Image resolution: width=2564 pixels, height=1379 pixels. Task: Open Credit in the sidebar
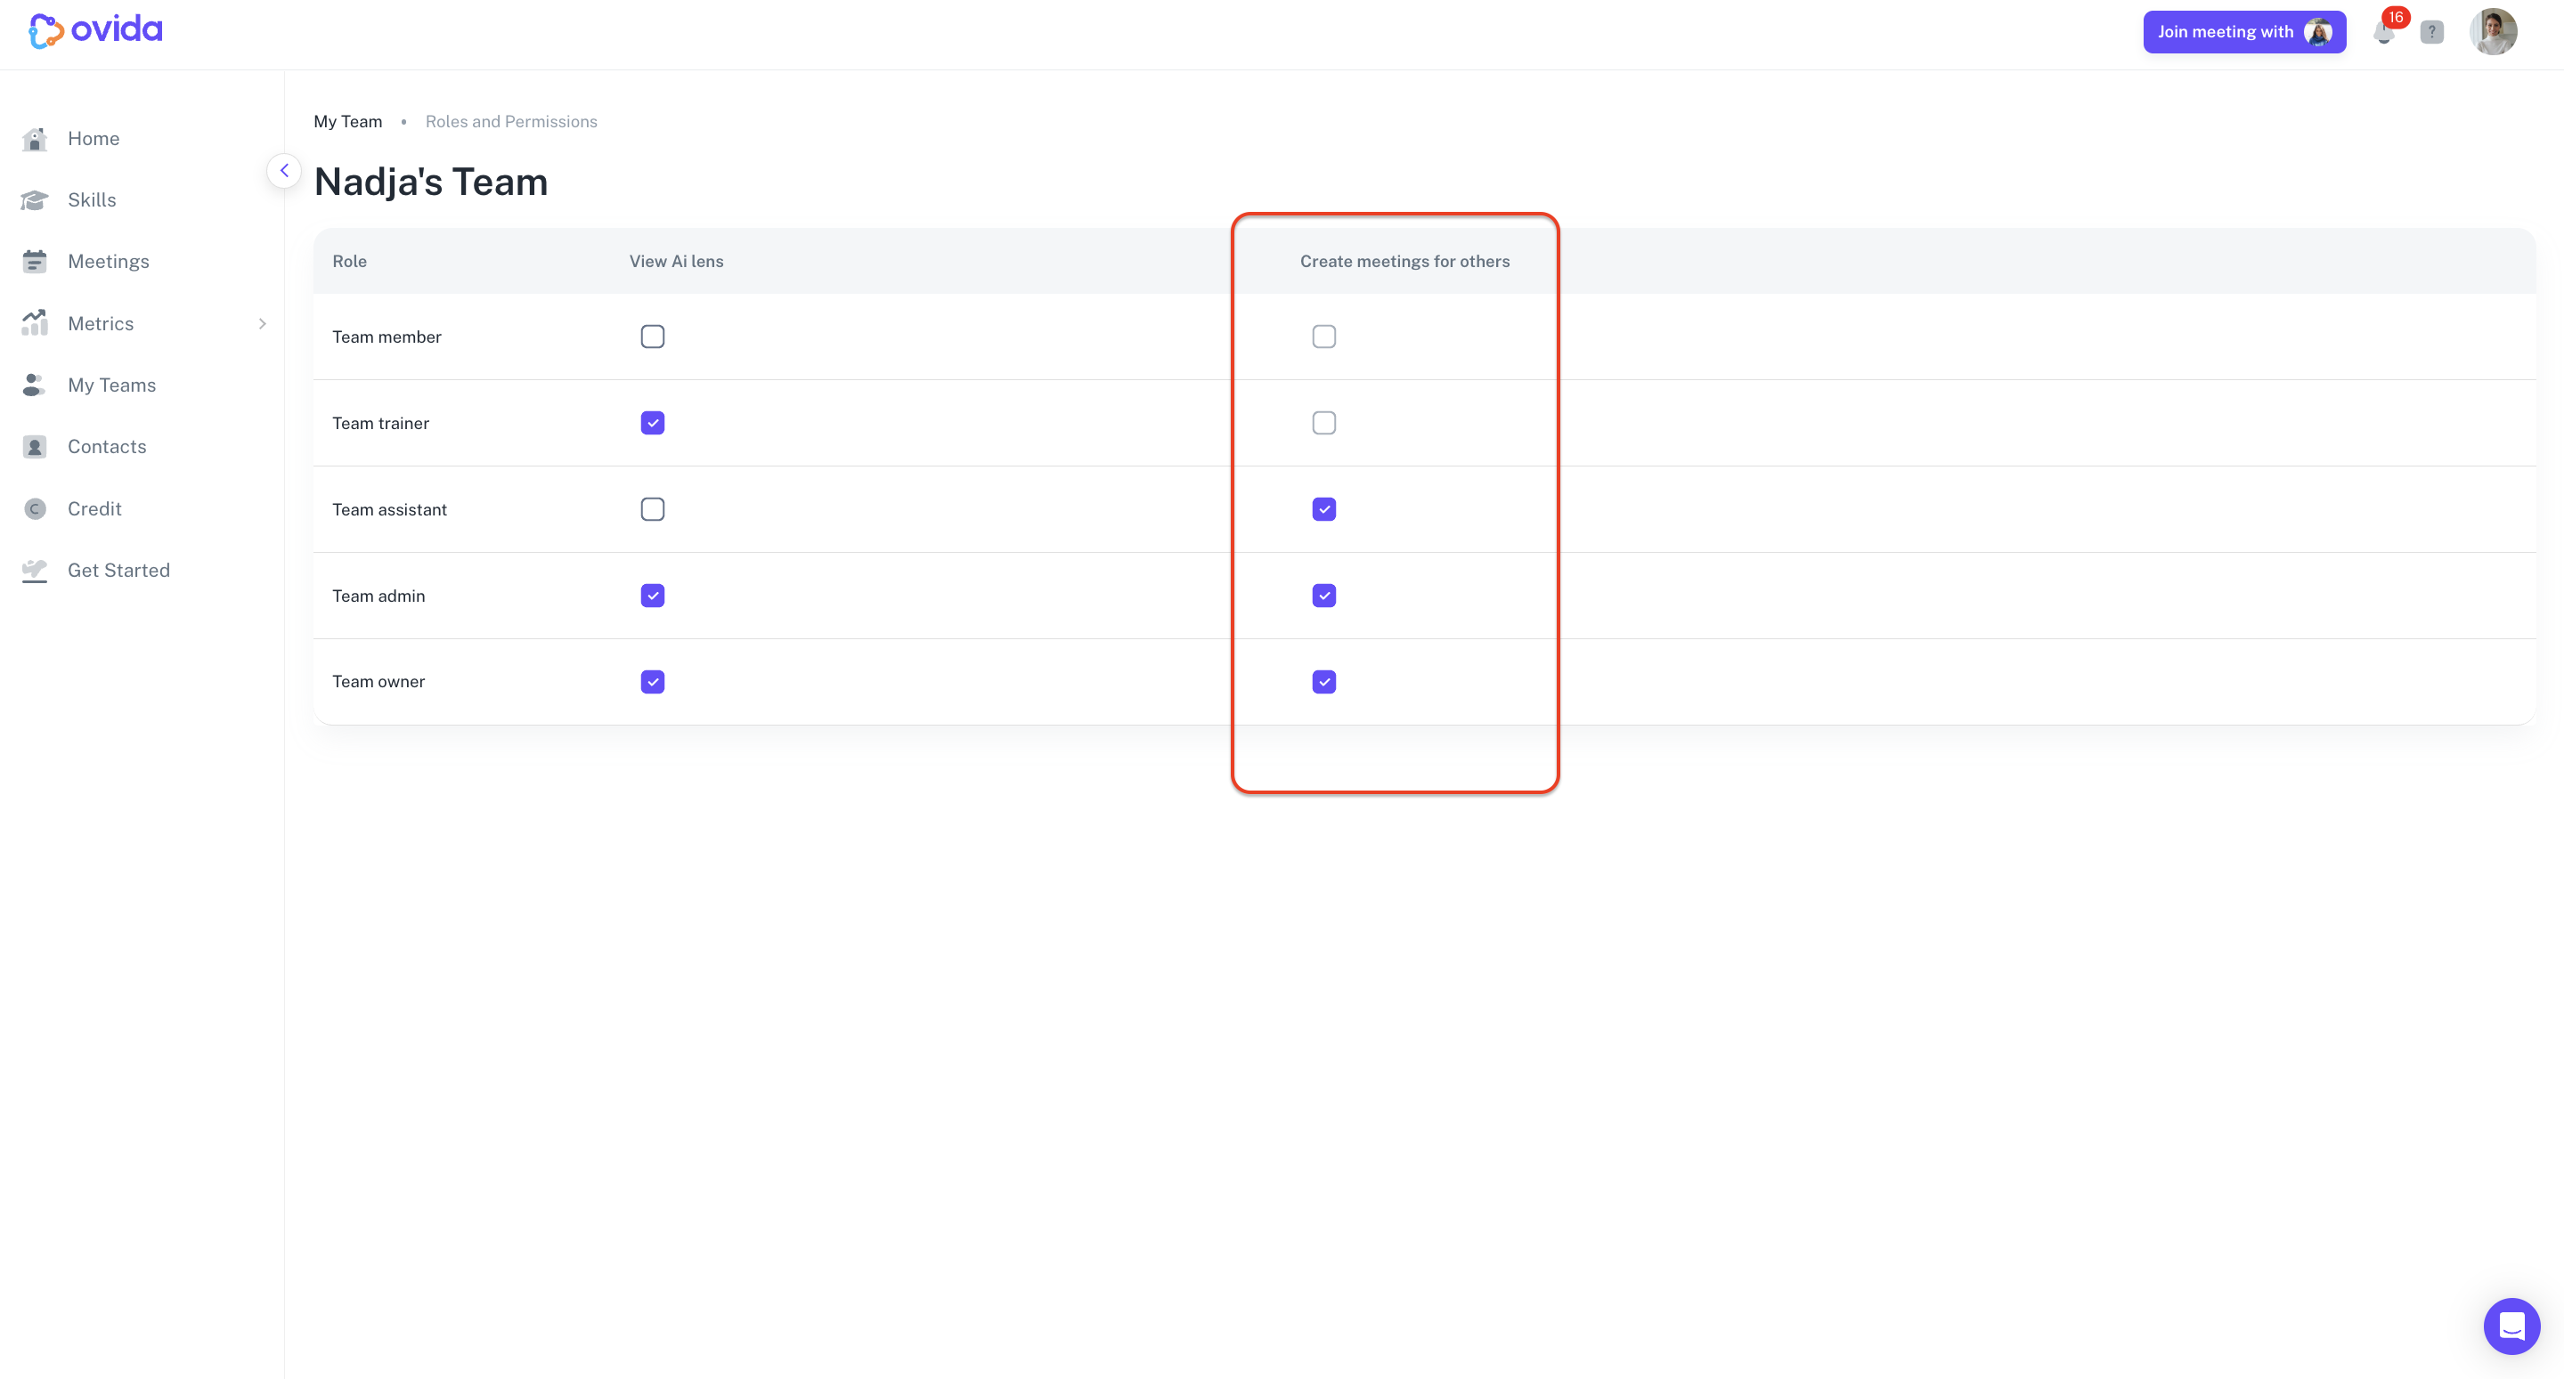94,508
